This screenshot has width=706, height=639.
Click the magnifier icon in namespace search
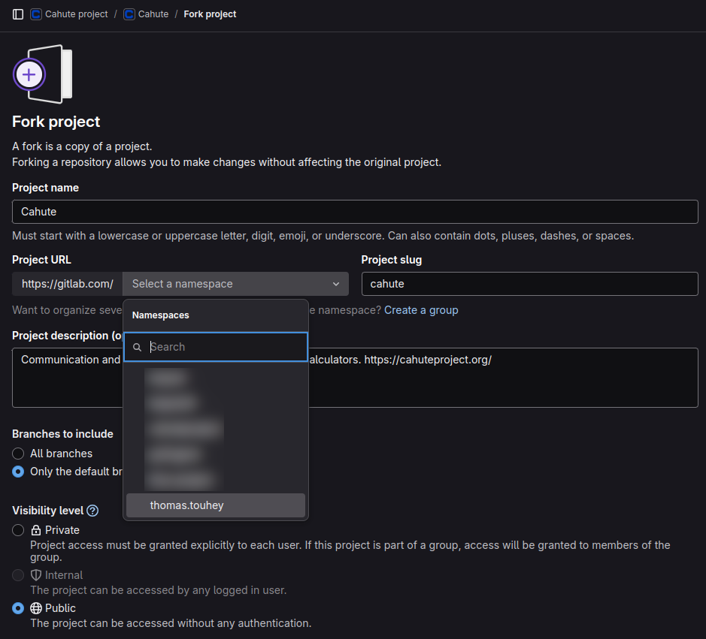pyautogui.click(x=137, y=348)
